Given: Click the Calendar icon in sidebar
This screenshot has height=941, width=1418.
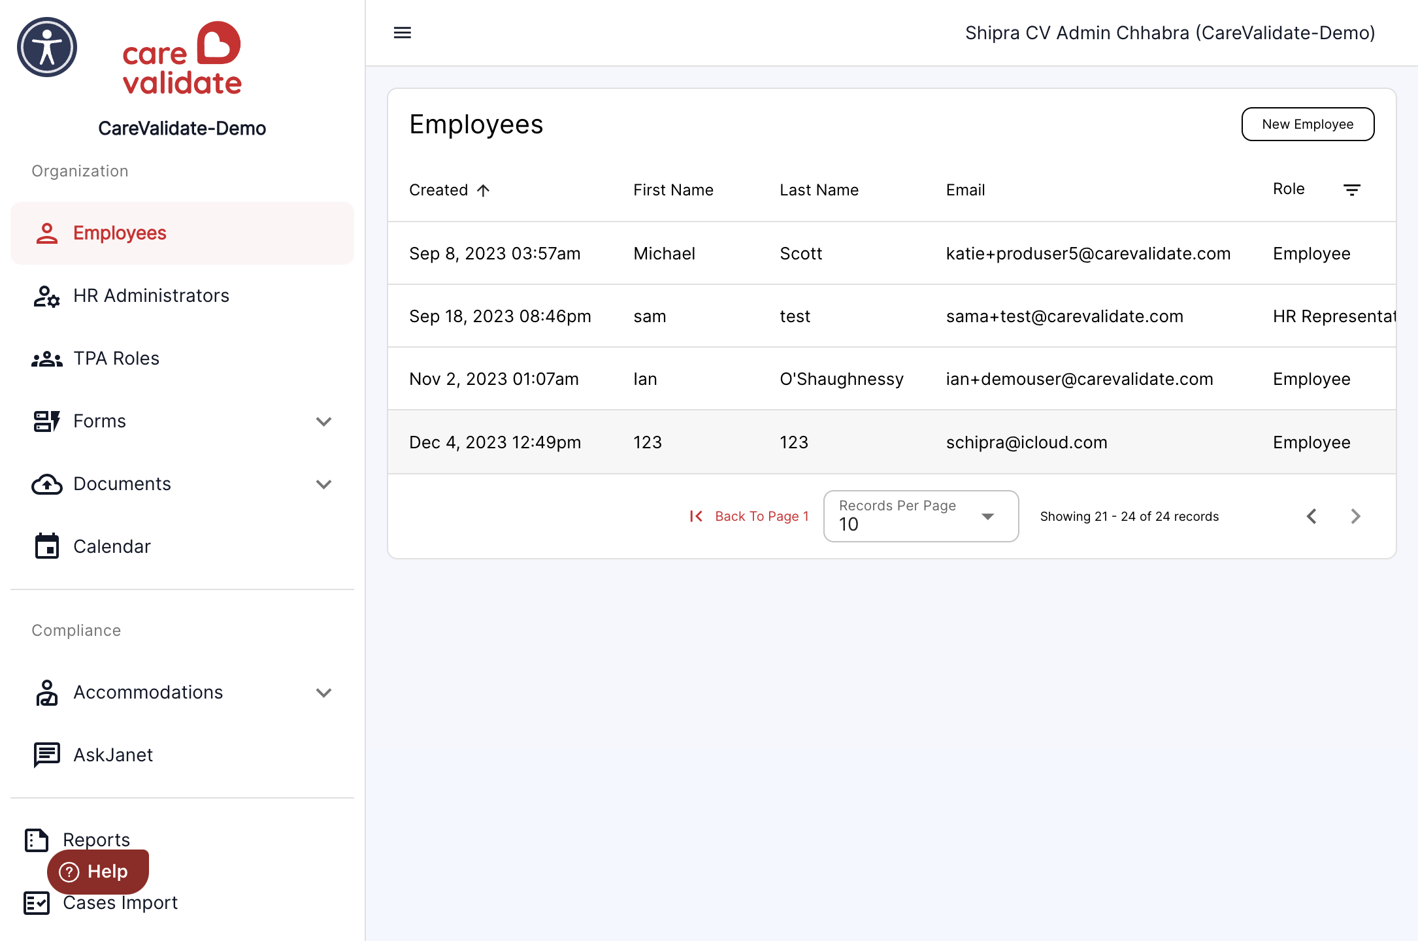Looking at the screenshot, I should click(47, 546).
